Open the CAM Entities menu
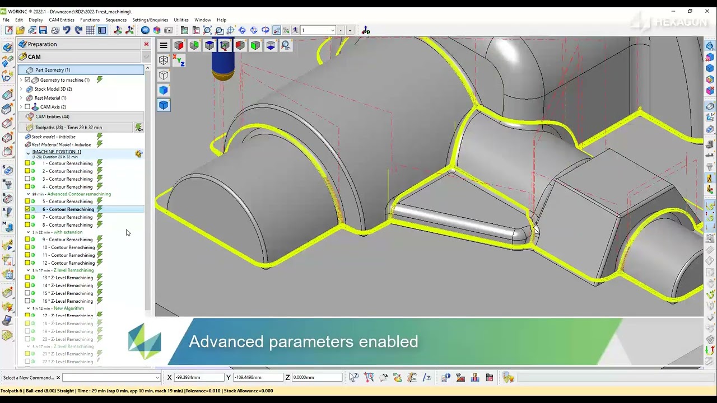This screenshot has width=717, height=403. (62, 20)
